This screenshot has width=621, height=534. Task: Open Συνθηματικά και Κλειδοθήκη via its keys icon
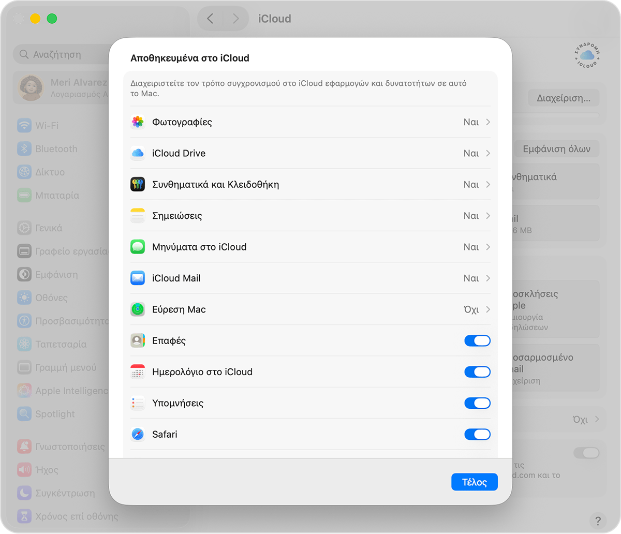pyautogui.click(x=137, y=184)
